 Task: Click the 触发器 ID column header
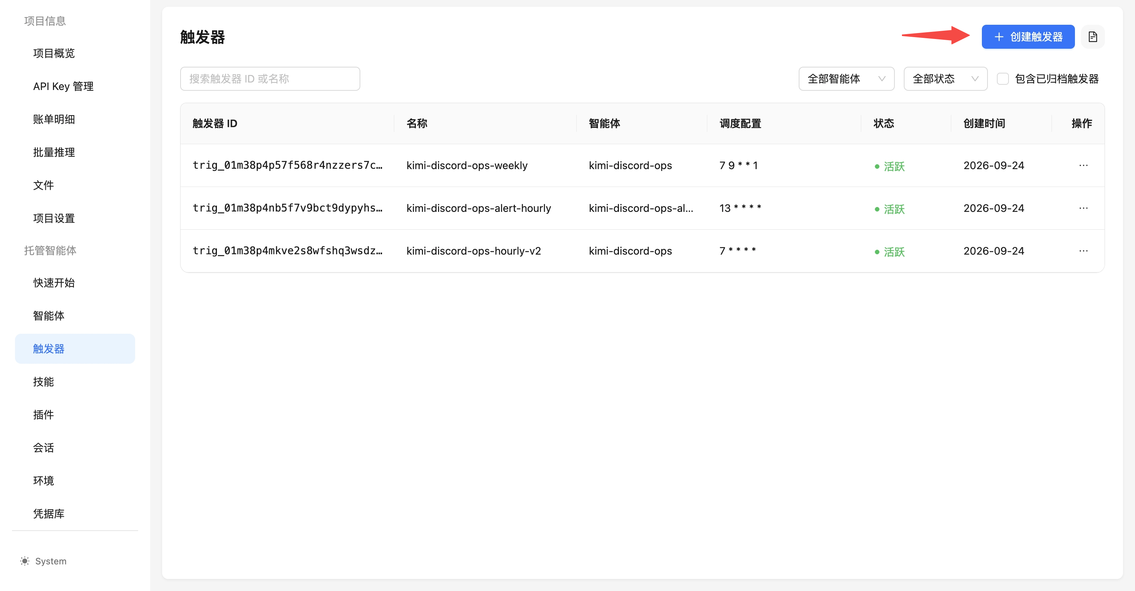click(x=215, y=124)
